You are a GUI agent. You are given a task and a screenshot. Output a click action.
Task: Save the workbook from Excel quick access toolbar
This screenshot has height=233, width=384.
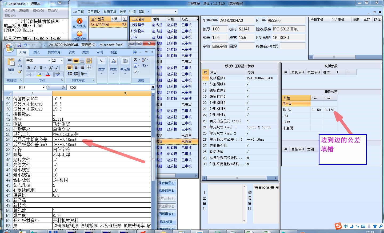coord(19,45)
